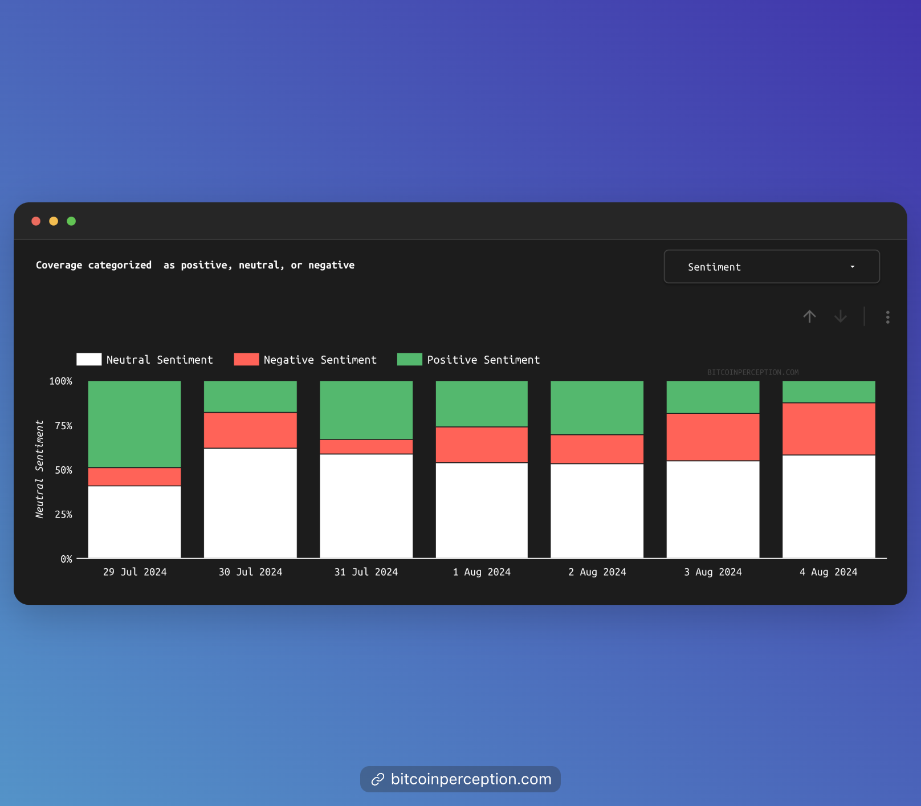Click the red segment of 3 Aug 2024 bar

point(713,437)
